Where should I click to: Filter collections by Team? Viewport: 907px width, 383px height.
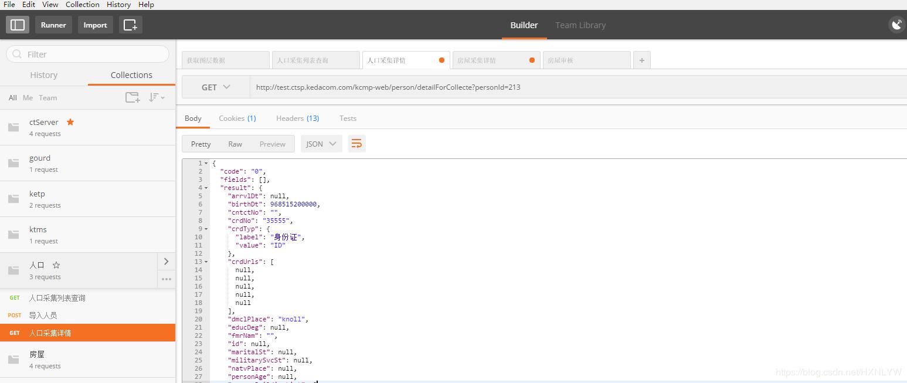[x=48, y=97]
